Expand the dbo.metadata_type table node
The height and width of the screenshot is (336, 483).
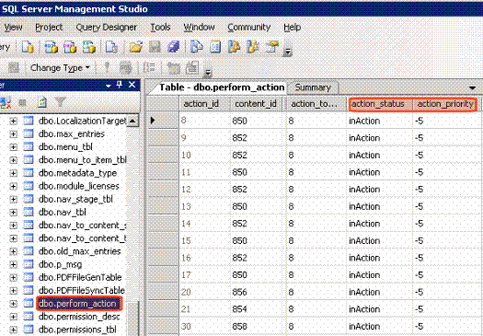[13, 173]
